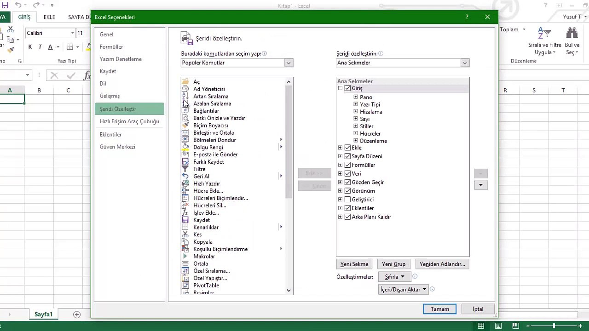This screenshot has height=331, width=589.
Task: Uncheck the Formüller tab checkbox
Action: 347,165
